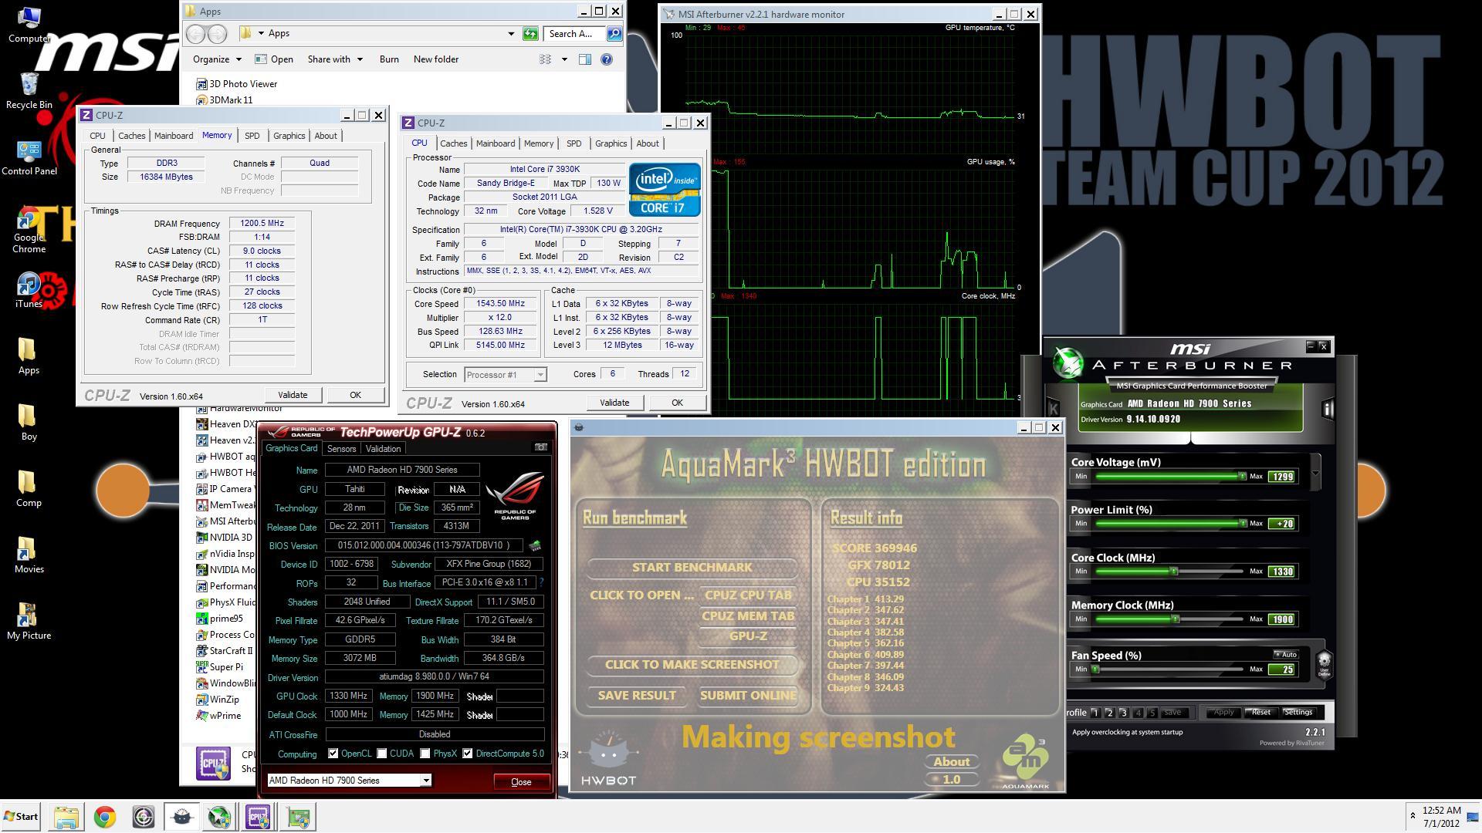Viewport: 1482px width, 833px height.
Task: Click SUBMIT ONLINE in AquaMark
Action: 748,696
